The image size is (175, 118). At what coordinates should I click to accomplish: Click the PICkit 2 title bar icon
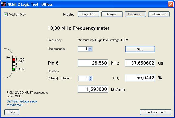click(x=3, y=4)
